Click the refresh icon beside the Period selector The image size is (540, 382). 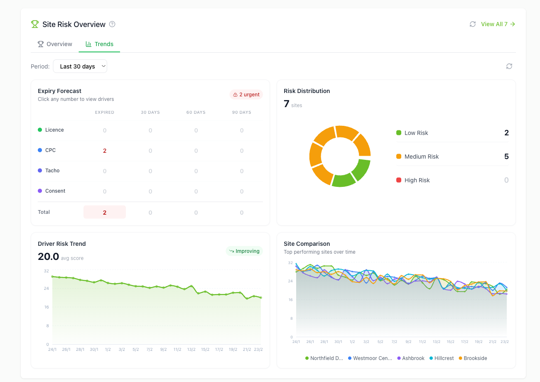(x=509, y=66)
